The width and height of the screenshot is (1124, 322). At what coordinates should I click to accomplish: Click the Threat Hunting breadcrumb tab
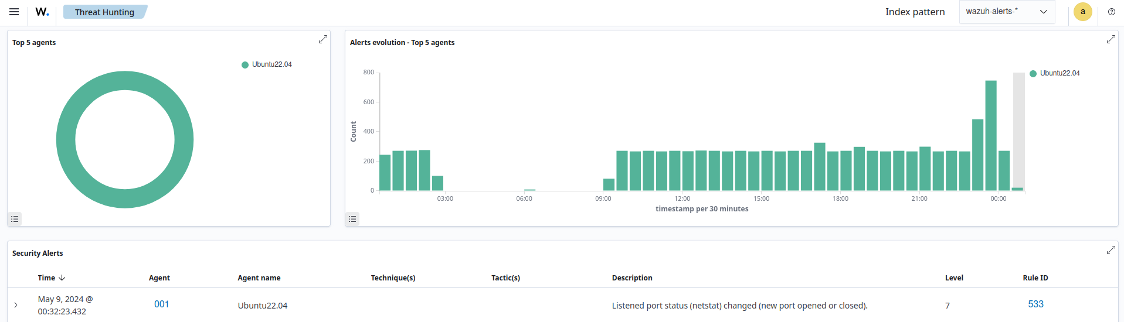[104, 12]
